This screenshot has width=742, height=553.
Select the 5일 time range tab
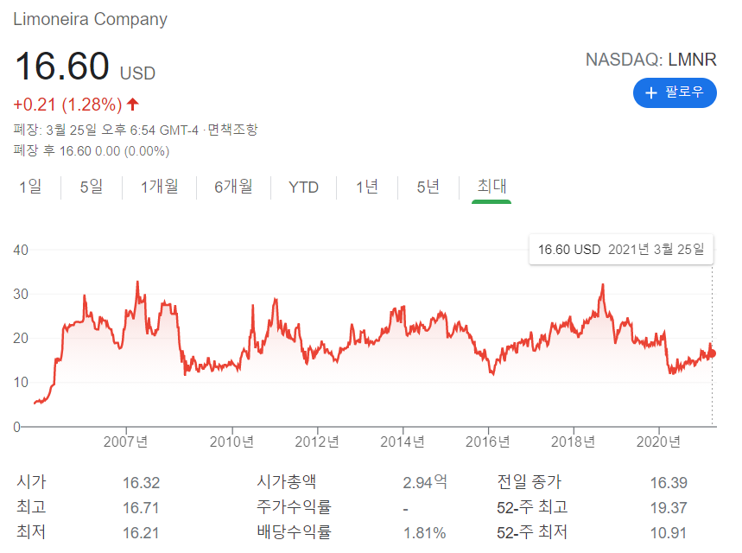tap(92, 187)
